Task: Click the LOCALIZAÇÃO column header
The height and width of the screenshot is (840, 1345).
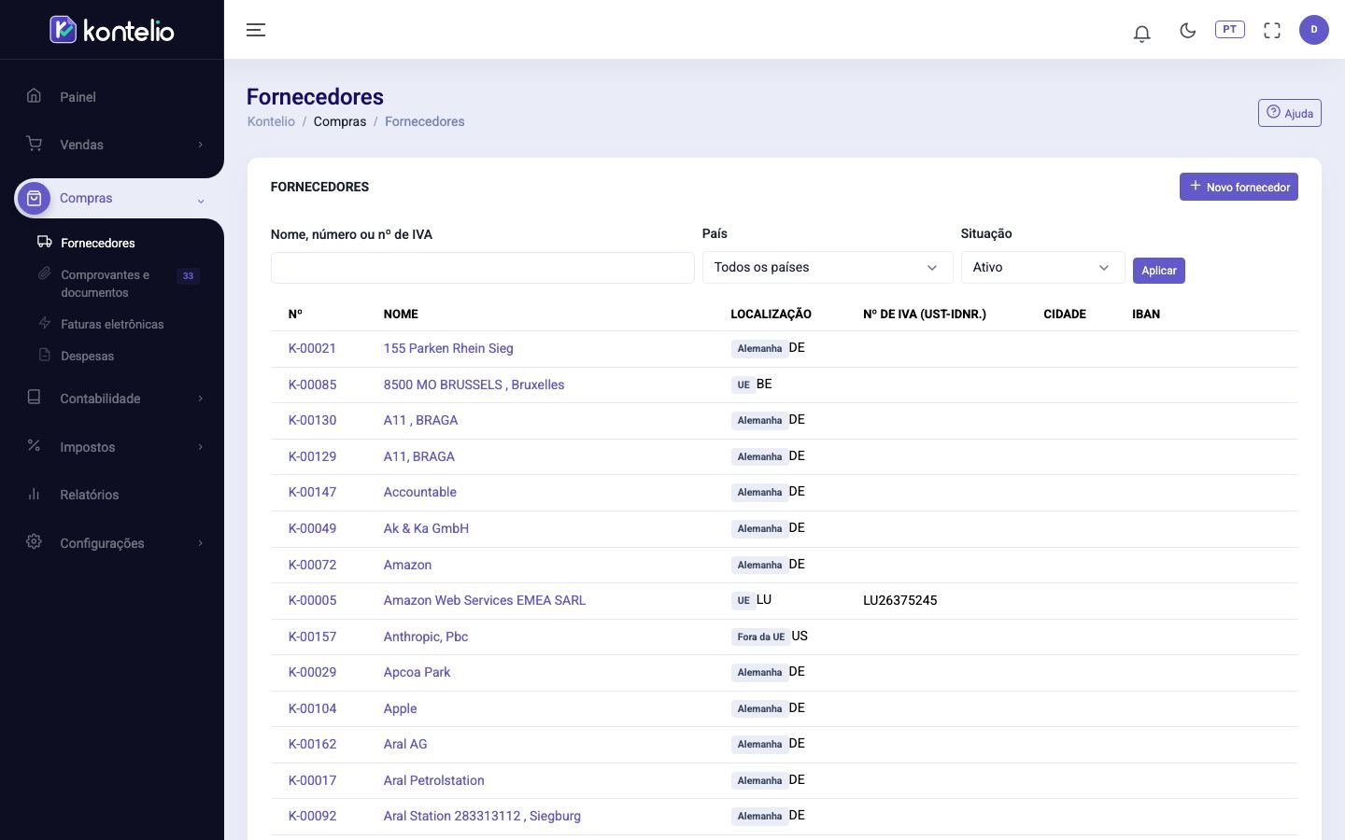Action: pos(771,314)
